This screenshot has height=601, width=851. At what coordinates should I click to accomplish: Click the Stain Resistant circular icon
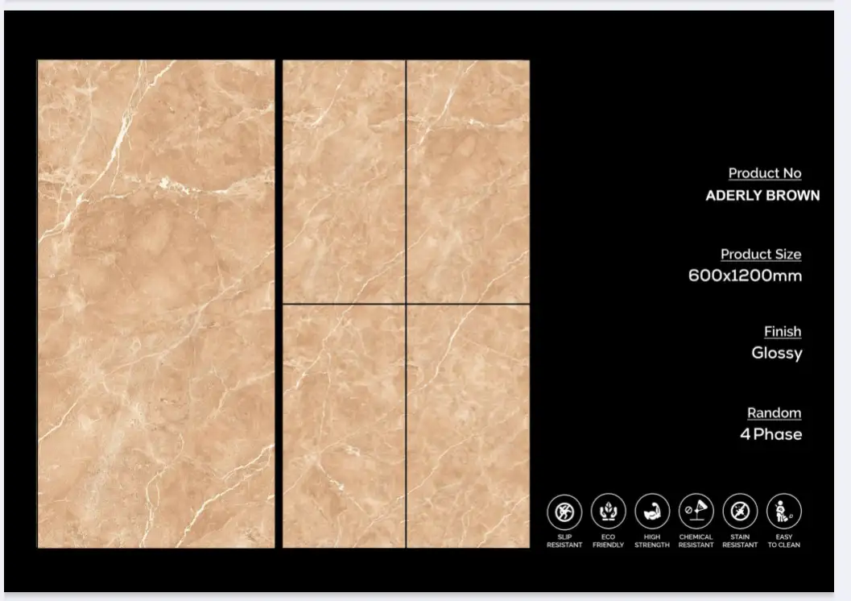click(740, 511)
